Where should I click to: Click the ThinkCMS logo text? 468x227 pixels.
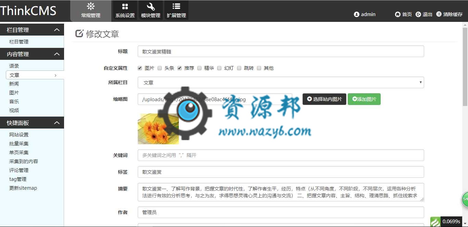28,11
